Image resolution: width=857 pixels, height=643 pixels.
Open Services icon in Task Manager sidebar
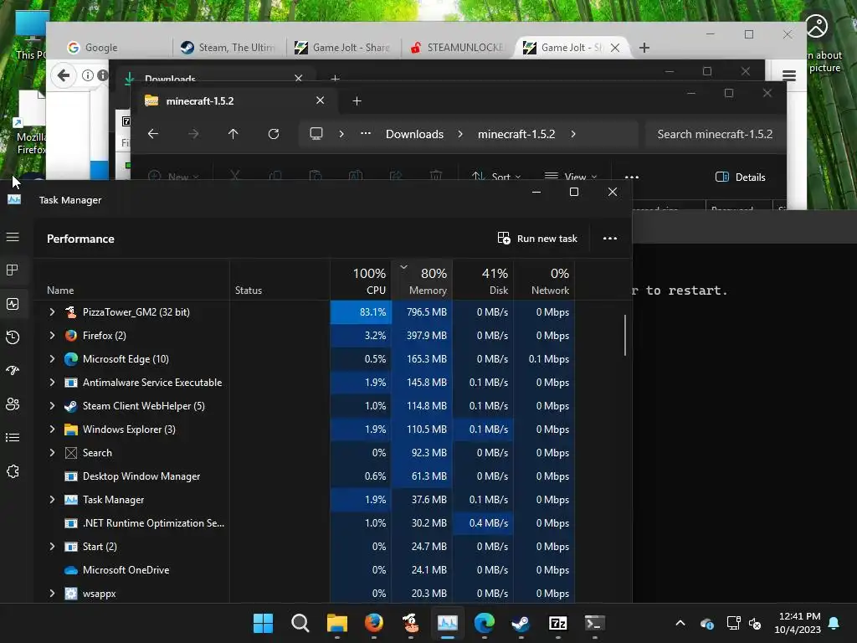click(13, 471)
